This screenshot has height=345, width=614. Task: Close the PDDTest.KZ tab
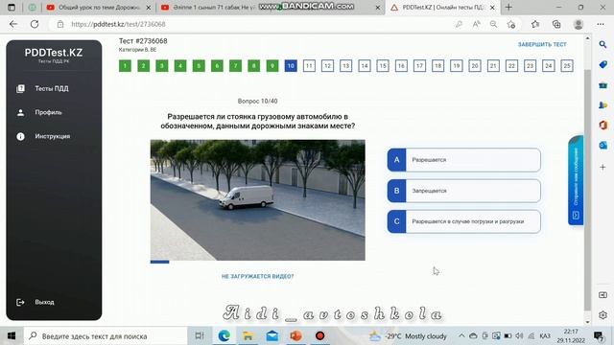pos(492,8)
